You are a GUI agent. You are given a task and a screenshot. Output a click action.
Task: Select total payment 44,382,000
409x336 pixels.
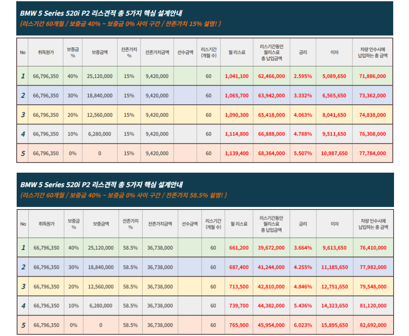tap(271, 306)
